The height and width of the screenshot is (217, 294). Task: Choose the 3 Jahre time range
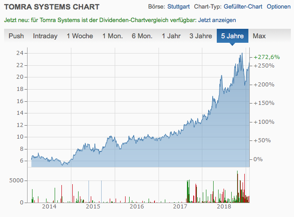coord(201,36)
